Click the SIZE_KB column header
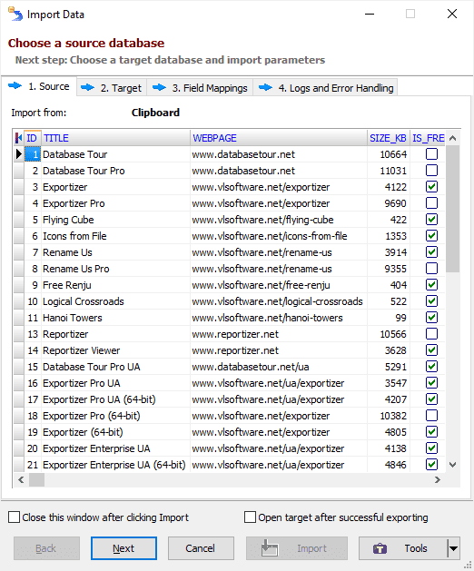474x571 pixels. click(389, 138)
